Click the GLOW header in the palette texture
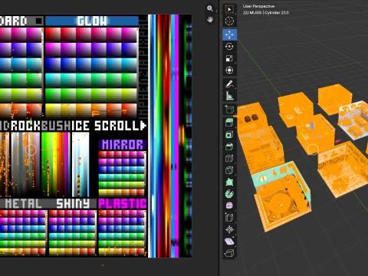Image resolution: width=368 pixels, height=276 pixels. tap(92, 21)
